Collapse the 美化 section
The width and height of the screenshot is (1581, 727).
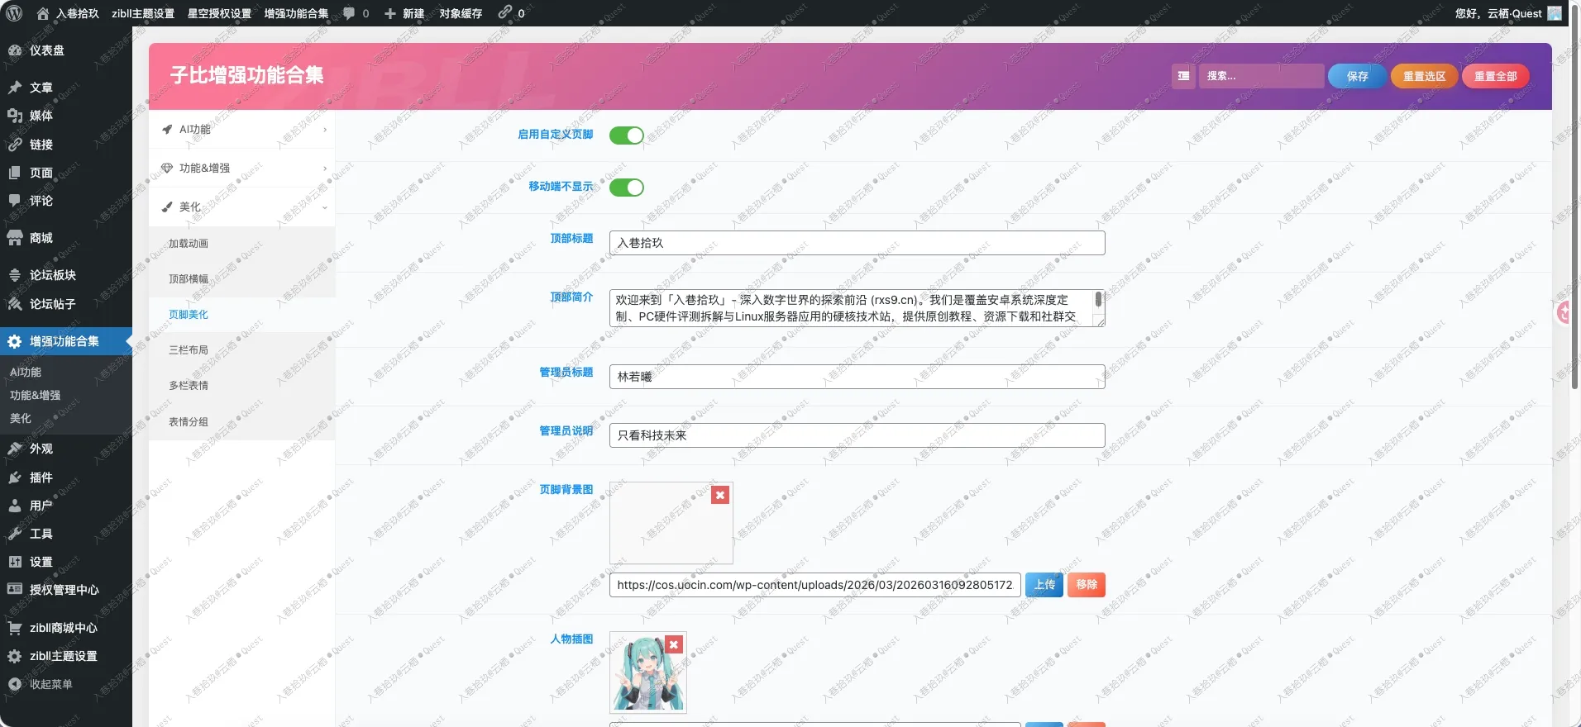tap(242, 207)
